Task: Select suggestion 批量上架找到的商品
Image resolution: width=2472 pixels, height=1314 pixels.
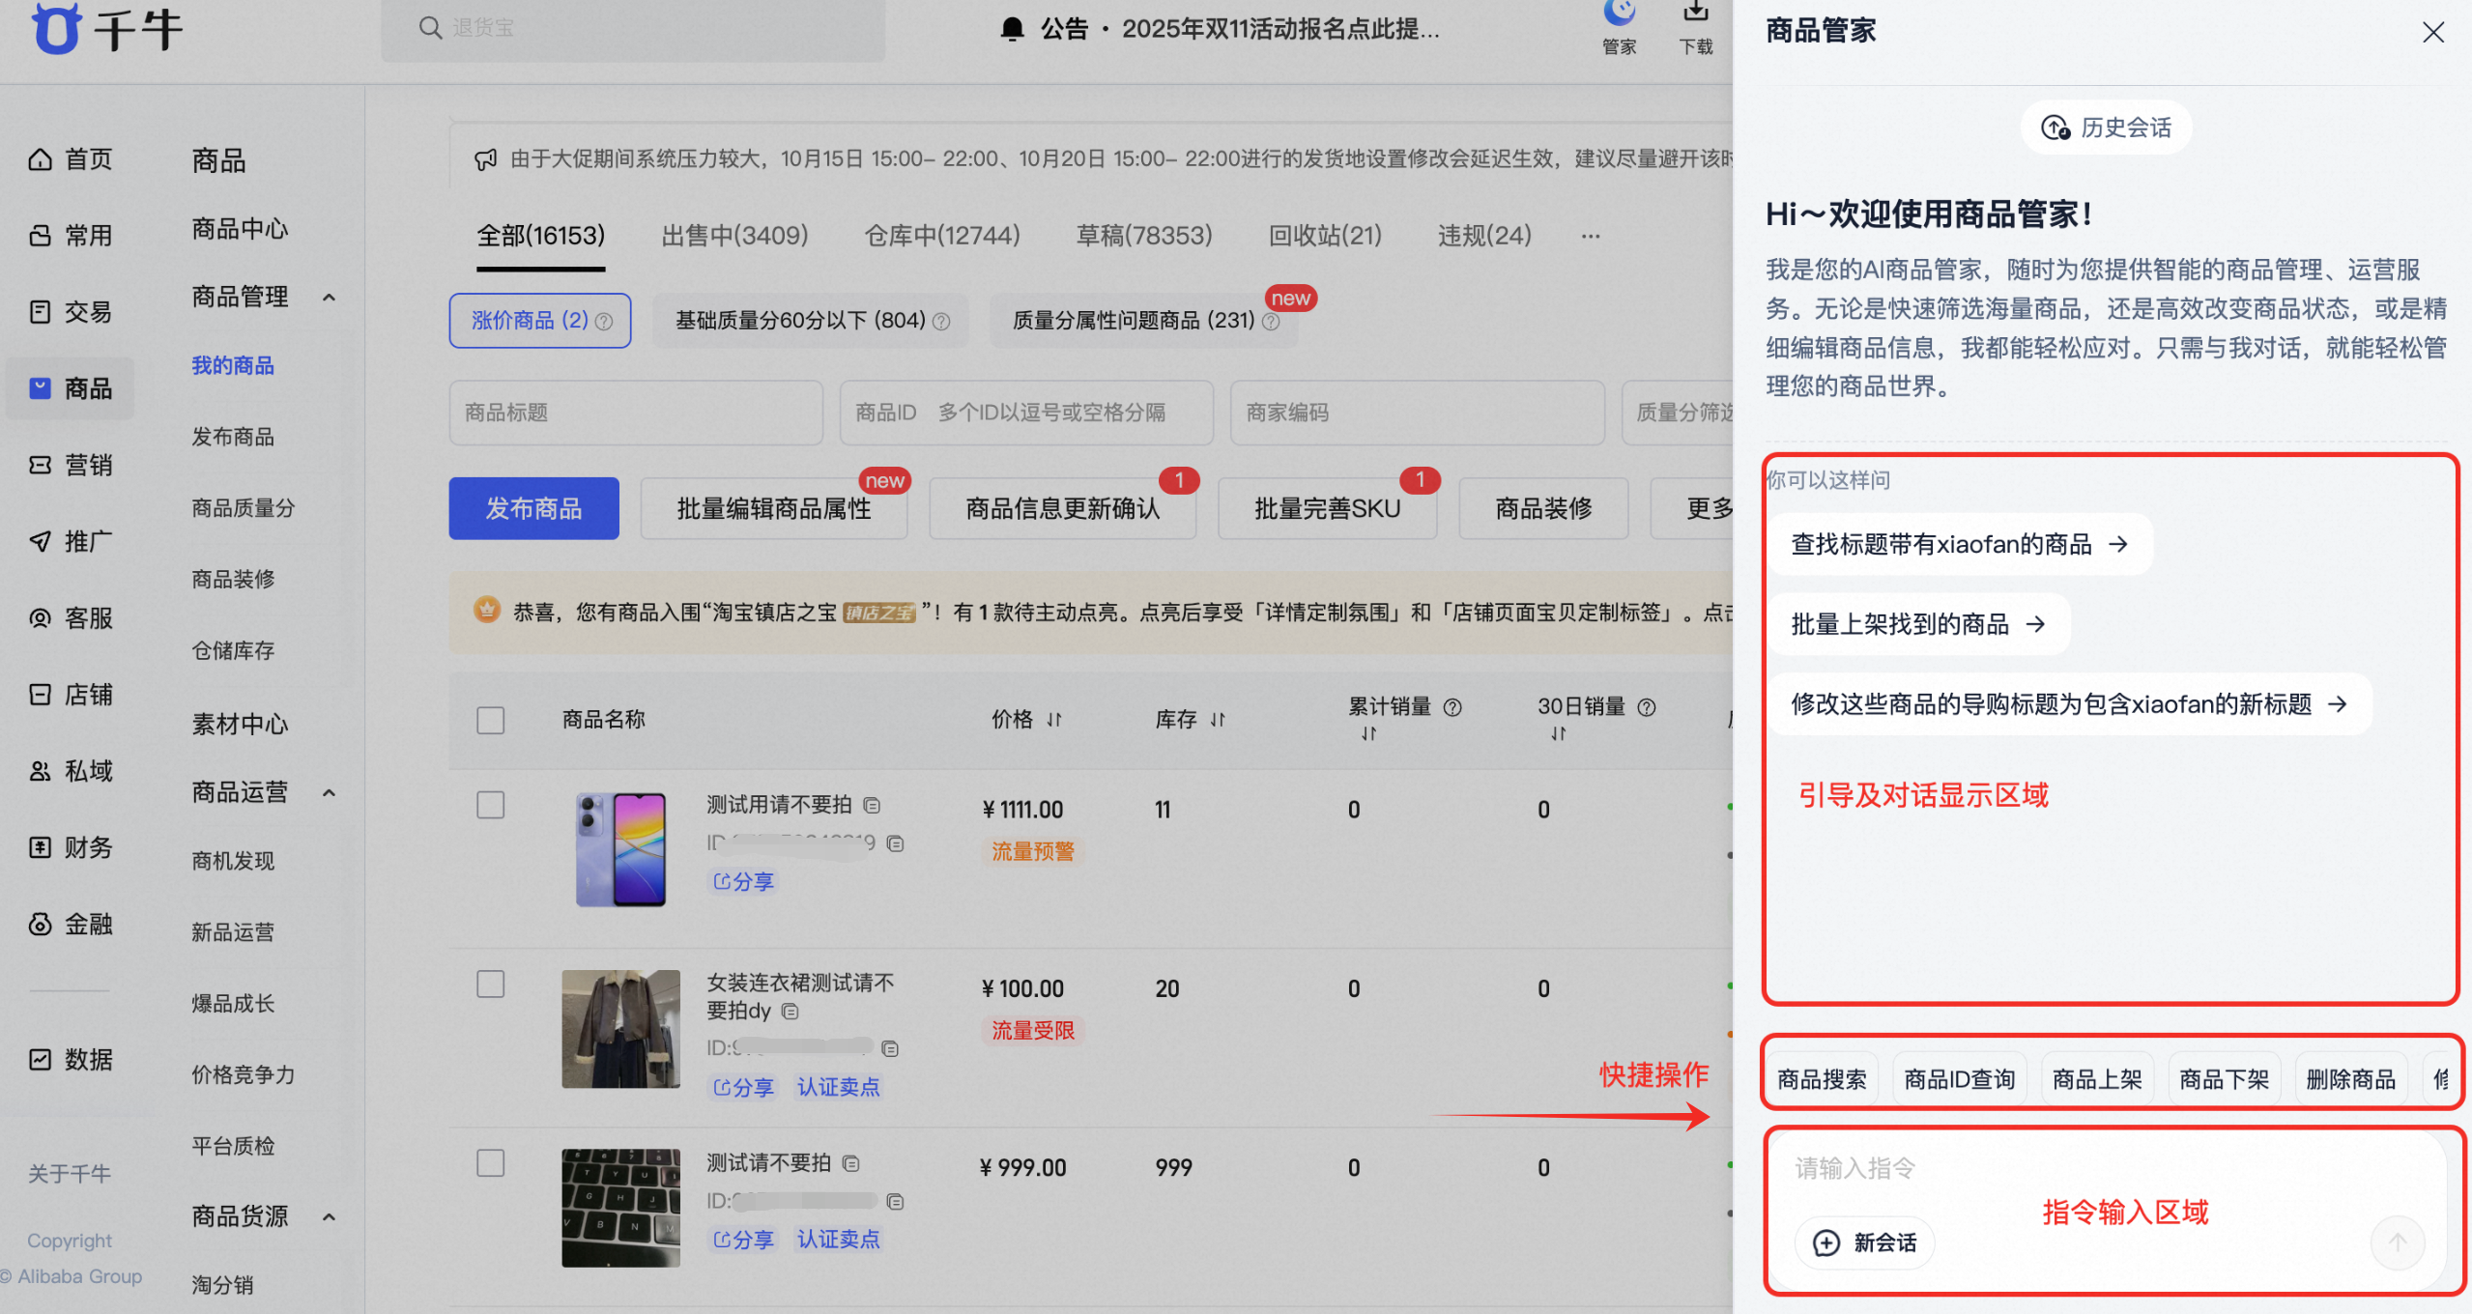Action: coord(1917,624)
